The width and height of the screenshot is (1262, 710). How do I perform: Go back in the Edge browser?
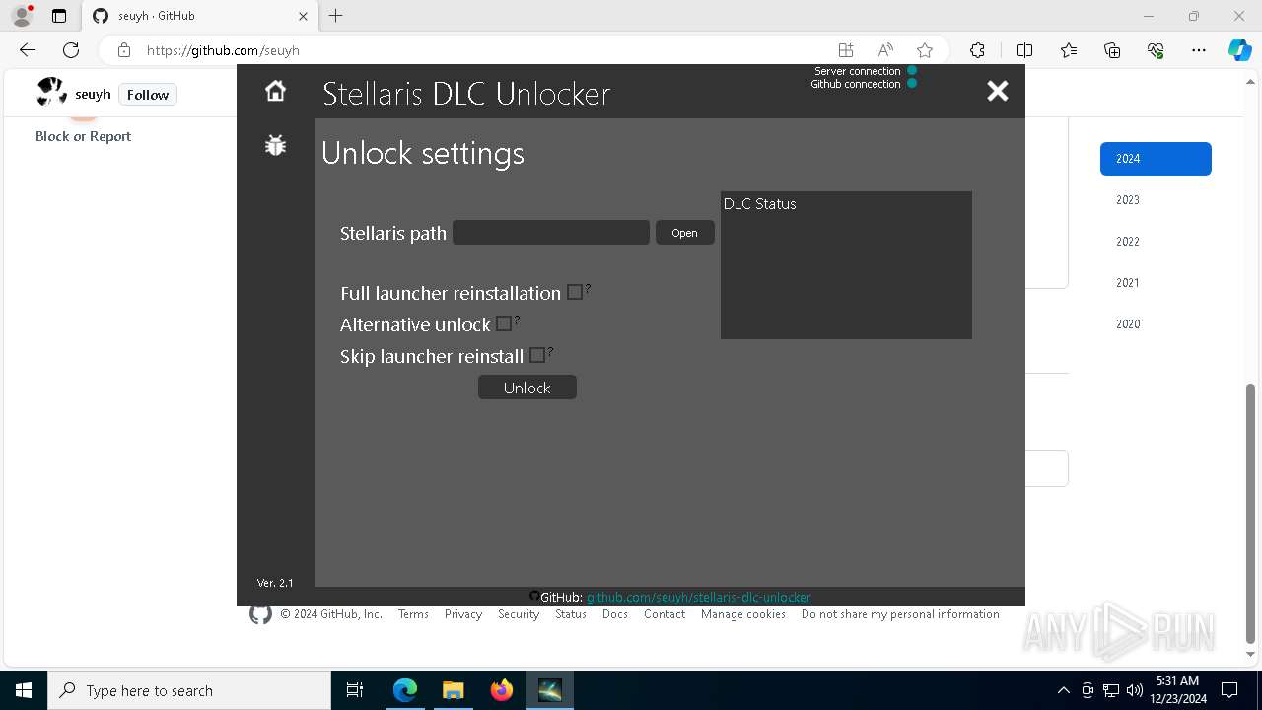point(28,50)
